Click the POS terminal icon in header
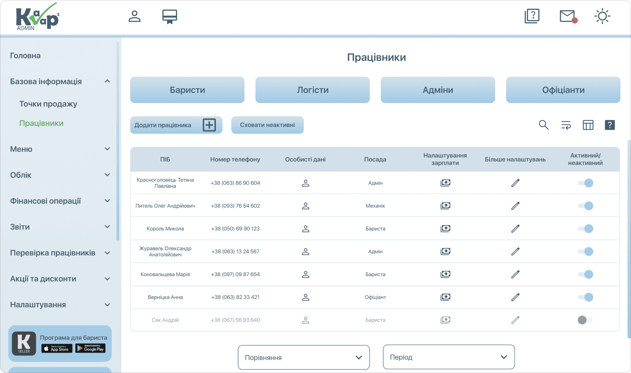 pyautogui.click(x=170, y=16)
